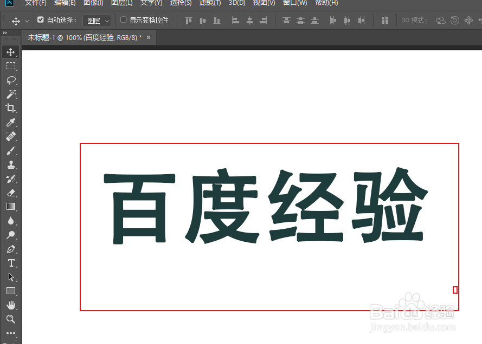Distribute horizontal centers of layers
The image size is (482, 344).
point(347,21)
